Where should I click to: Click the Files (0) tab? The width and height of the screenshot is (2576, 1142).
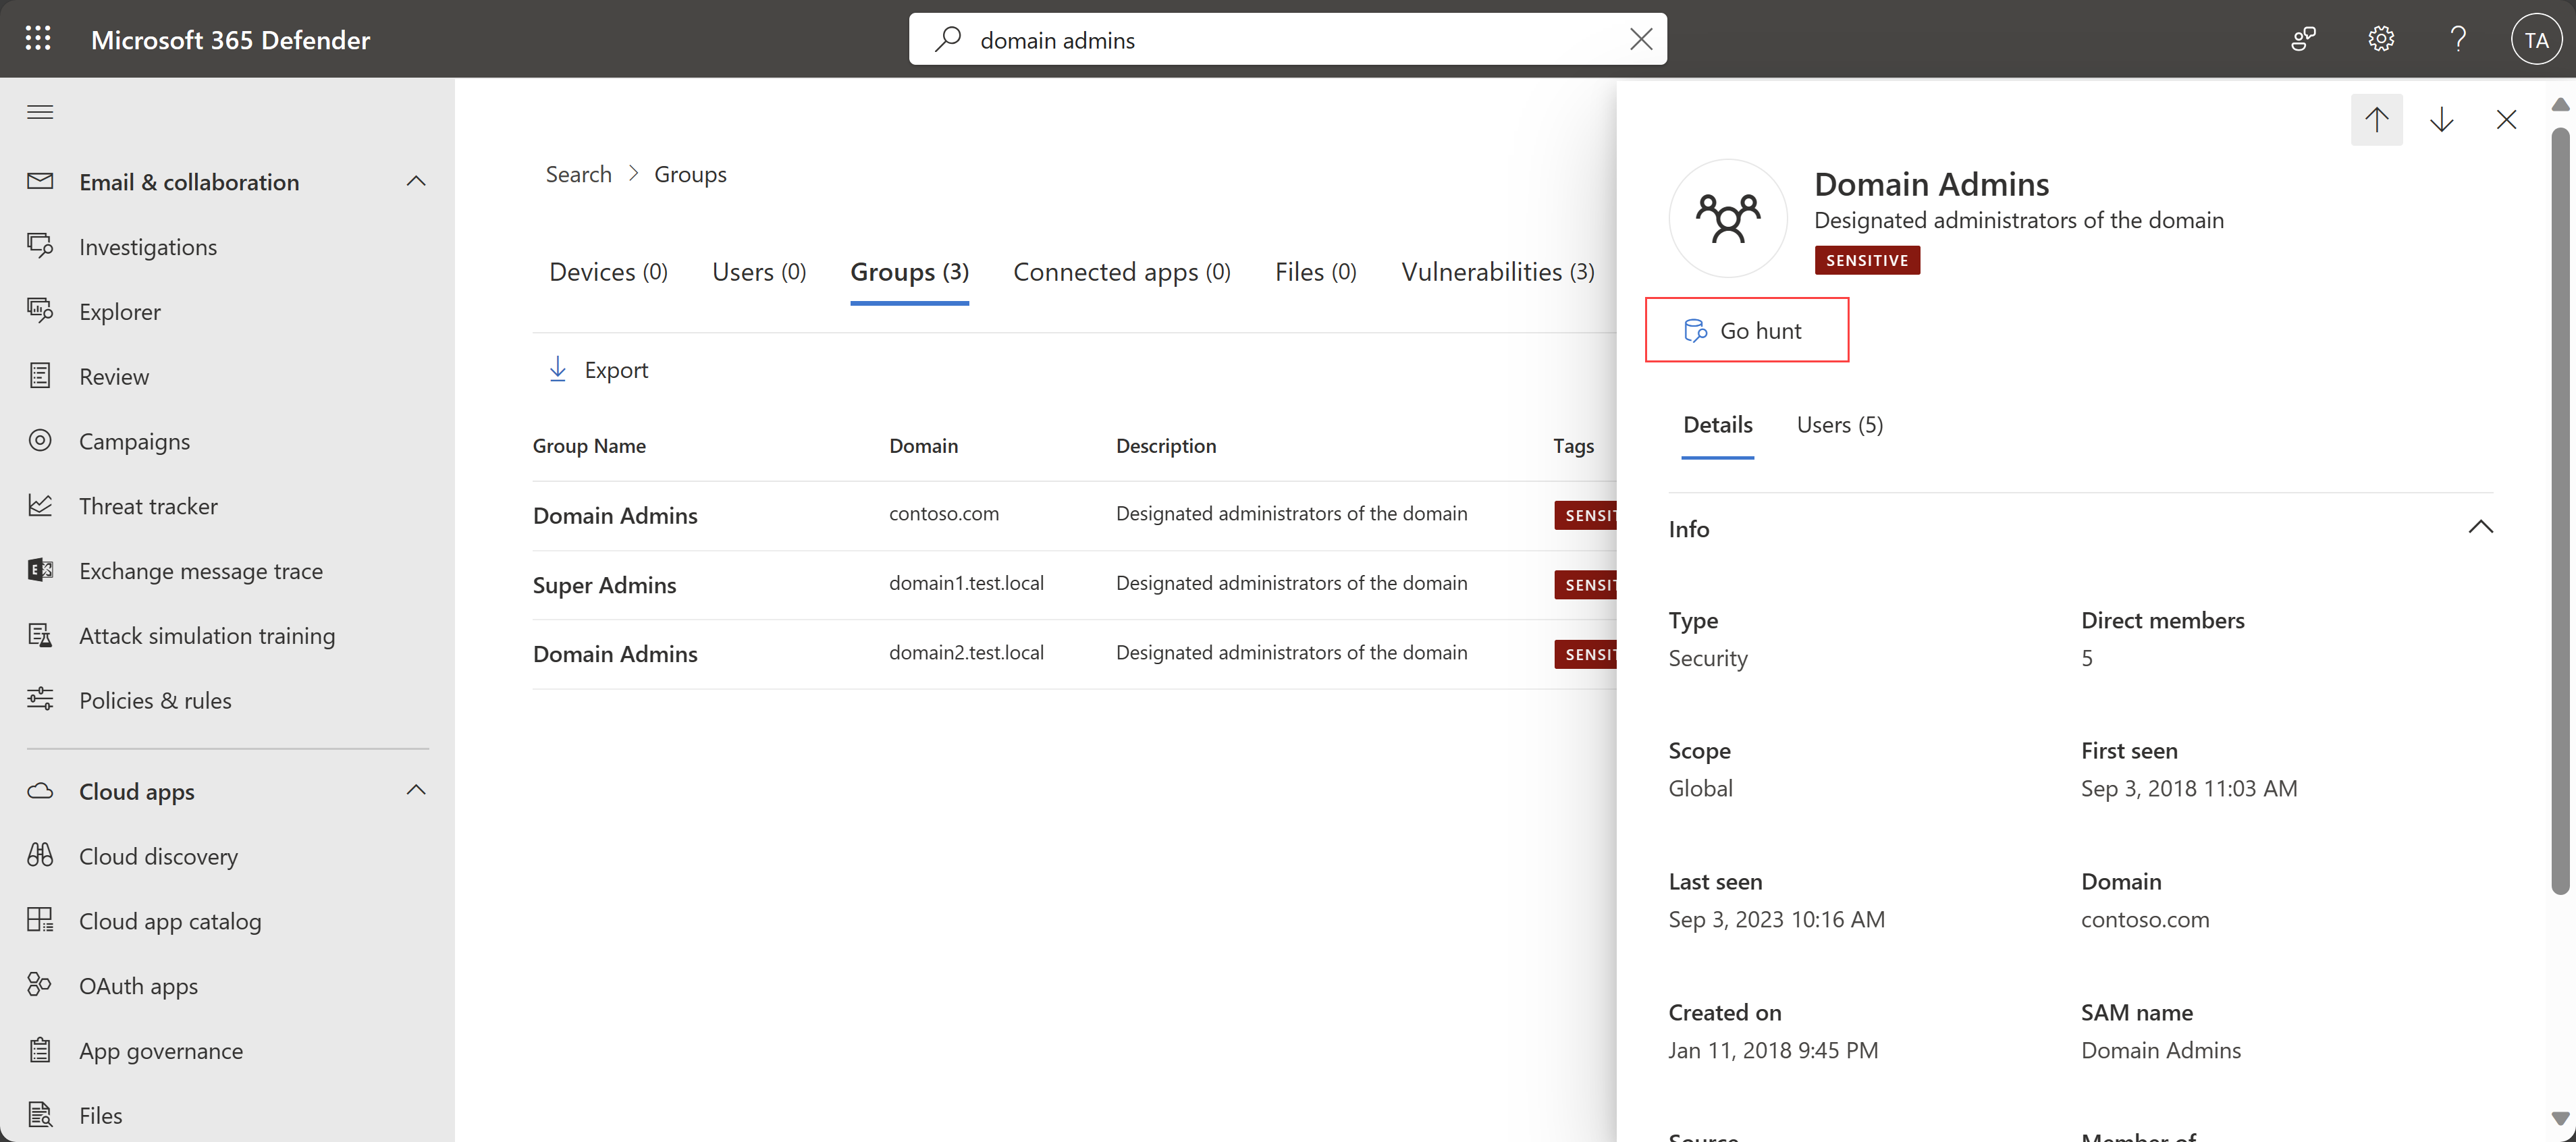[1314, 269]
